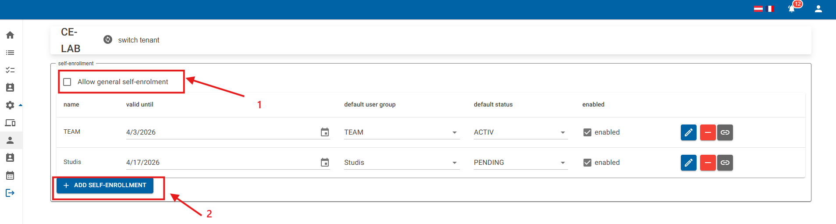Viewport: 836px width, 224px height.
Task: Open calendar picker for Studis valid until
Action: coord(325,163)
